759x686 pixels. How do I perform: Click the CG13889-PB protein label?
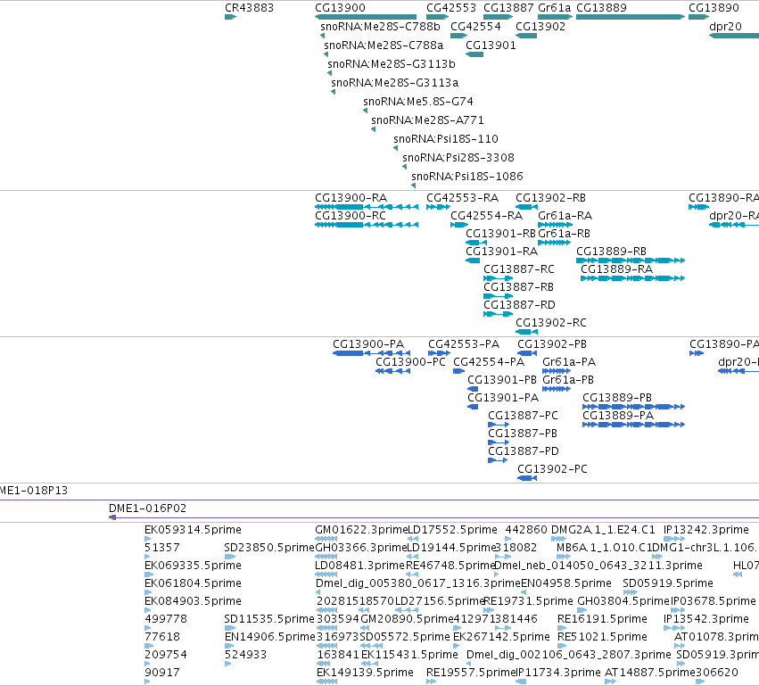click(616, 398)
